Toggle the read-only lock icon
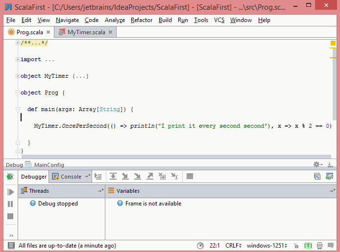This screenshot has width=340, height=252. point(296,246)
